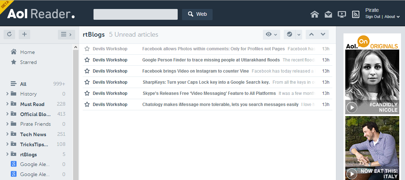Click the Aol Reader logo
This screenshot has height=180, width=405.
point(41,14)
